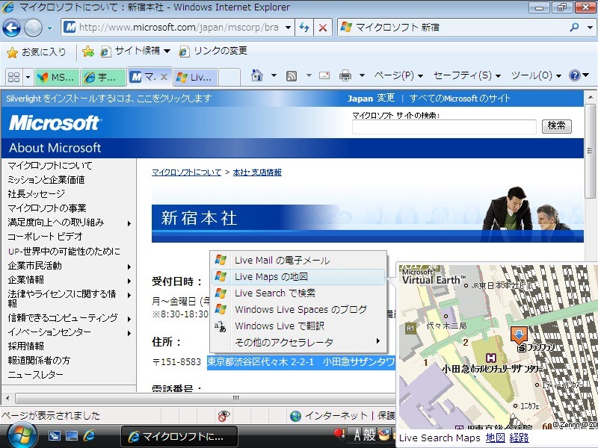Viewport: 598px width, 448px height.
Task: Stop loading with the red X icon
Action: pos(323,28)
